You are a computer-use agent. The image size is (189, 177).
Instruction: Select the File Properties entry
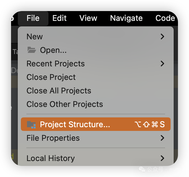coord(53,138)
